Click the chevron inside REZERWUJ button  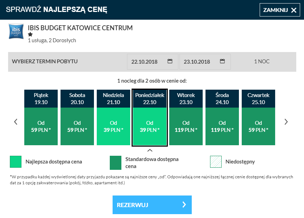pyautogui.click(x=184, y=205)
